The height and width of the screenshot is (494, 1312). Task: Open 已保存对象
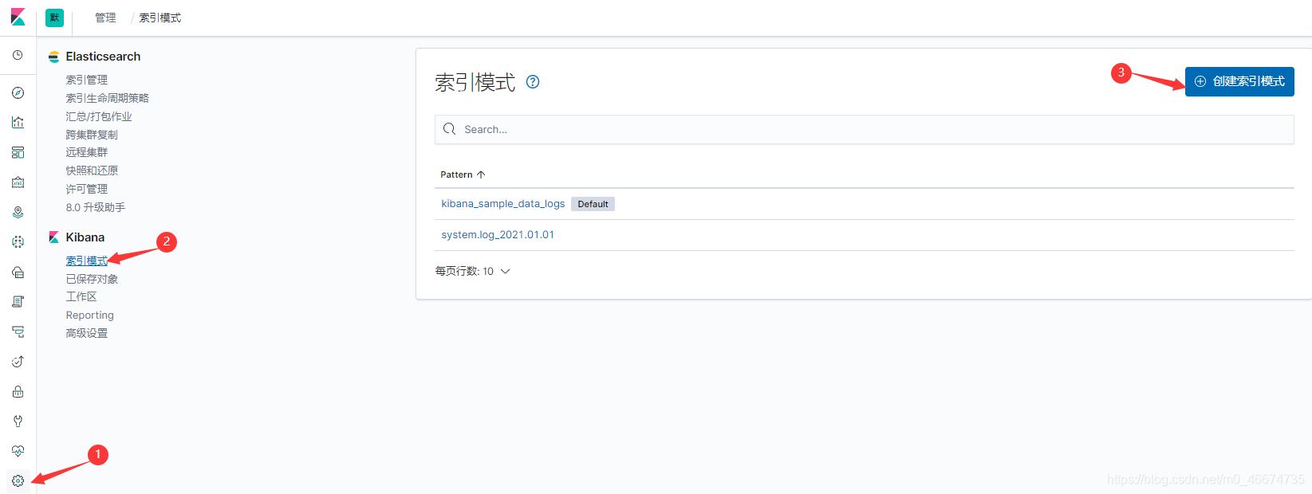92,279
